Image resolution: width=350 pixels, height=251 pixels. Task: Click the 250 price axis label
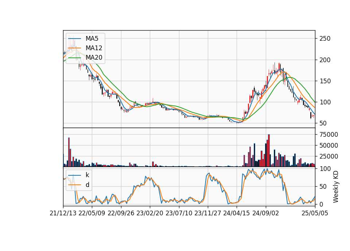(x=325, y=39)
